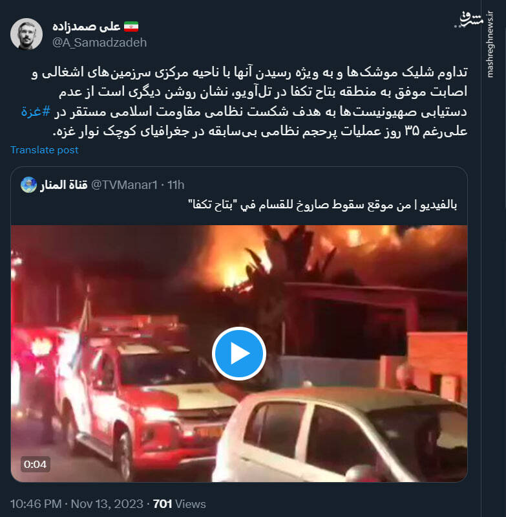View the 701 Views count
The image size is (506, 517).
coord(180,504)
